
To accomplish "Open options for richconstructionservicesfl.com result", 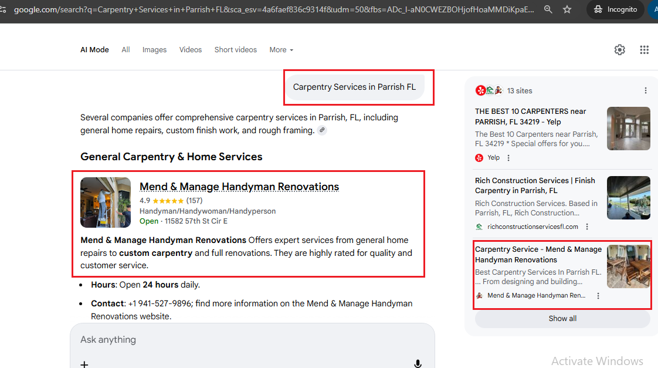I will tap(587, 227).
